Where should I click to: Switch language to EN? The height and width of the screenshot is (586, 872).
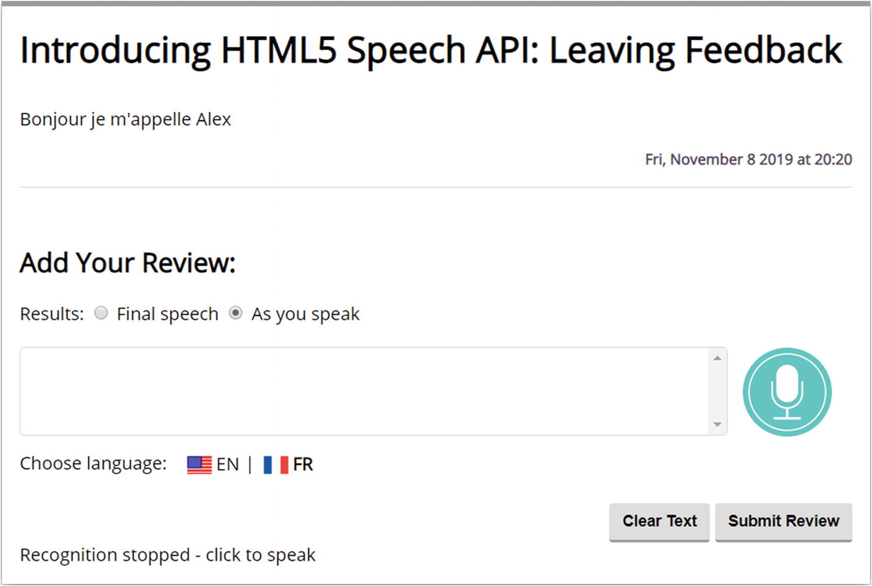228,465
